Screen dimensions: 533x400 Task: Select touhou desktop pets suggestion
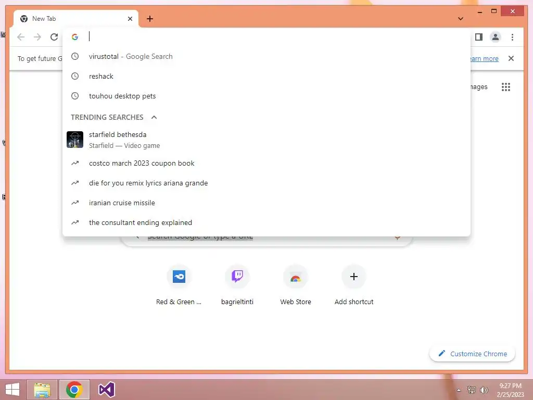(266, 96)
